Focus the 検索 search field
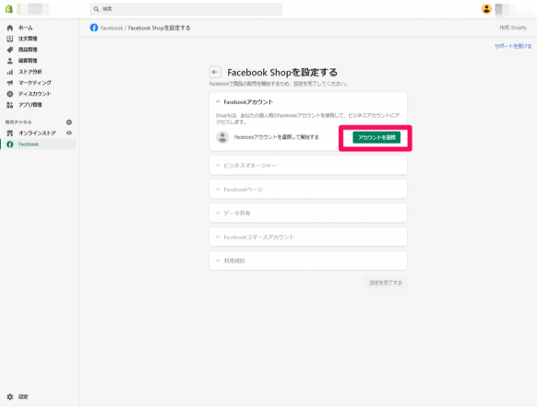The height and width of the screenshot is (407, 537). 186,9
